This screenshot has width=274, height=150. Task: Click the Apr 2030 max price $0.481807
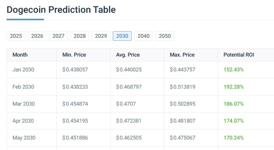click(183, 121)
